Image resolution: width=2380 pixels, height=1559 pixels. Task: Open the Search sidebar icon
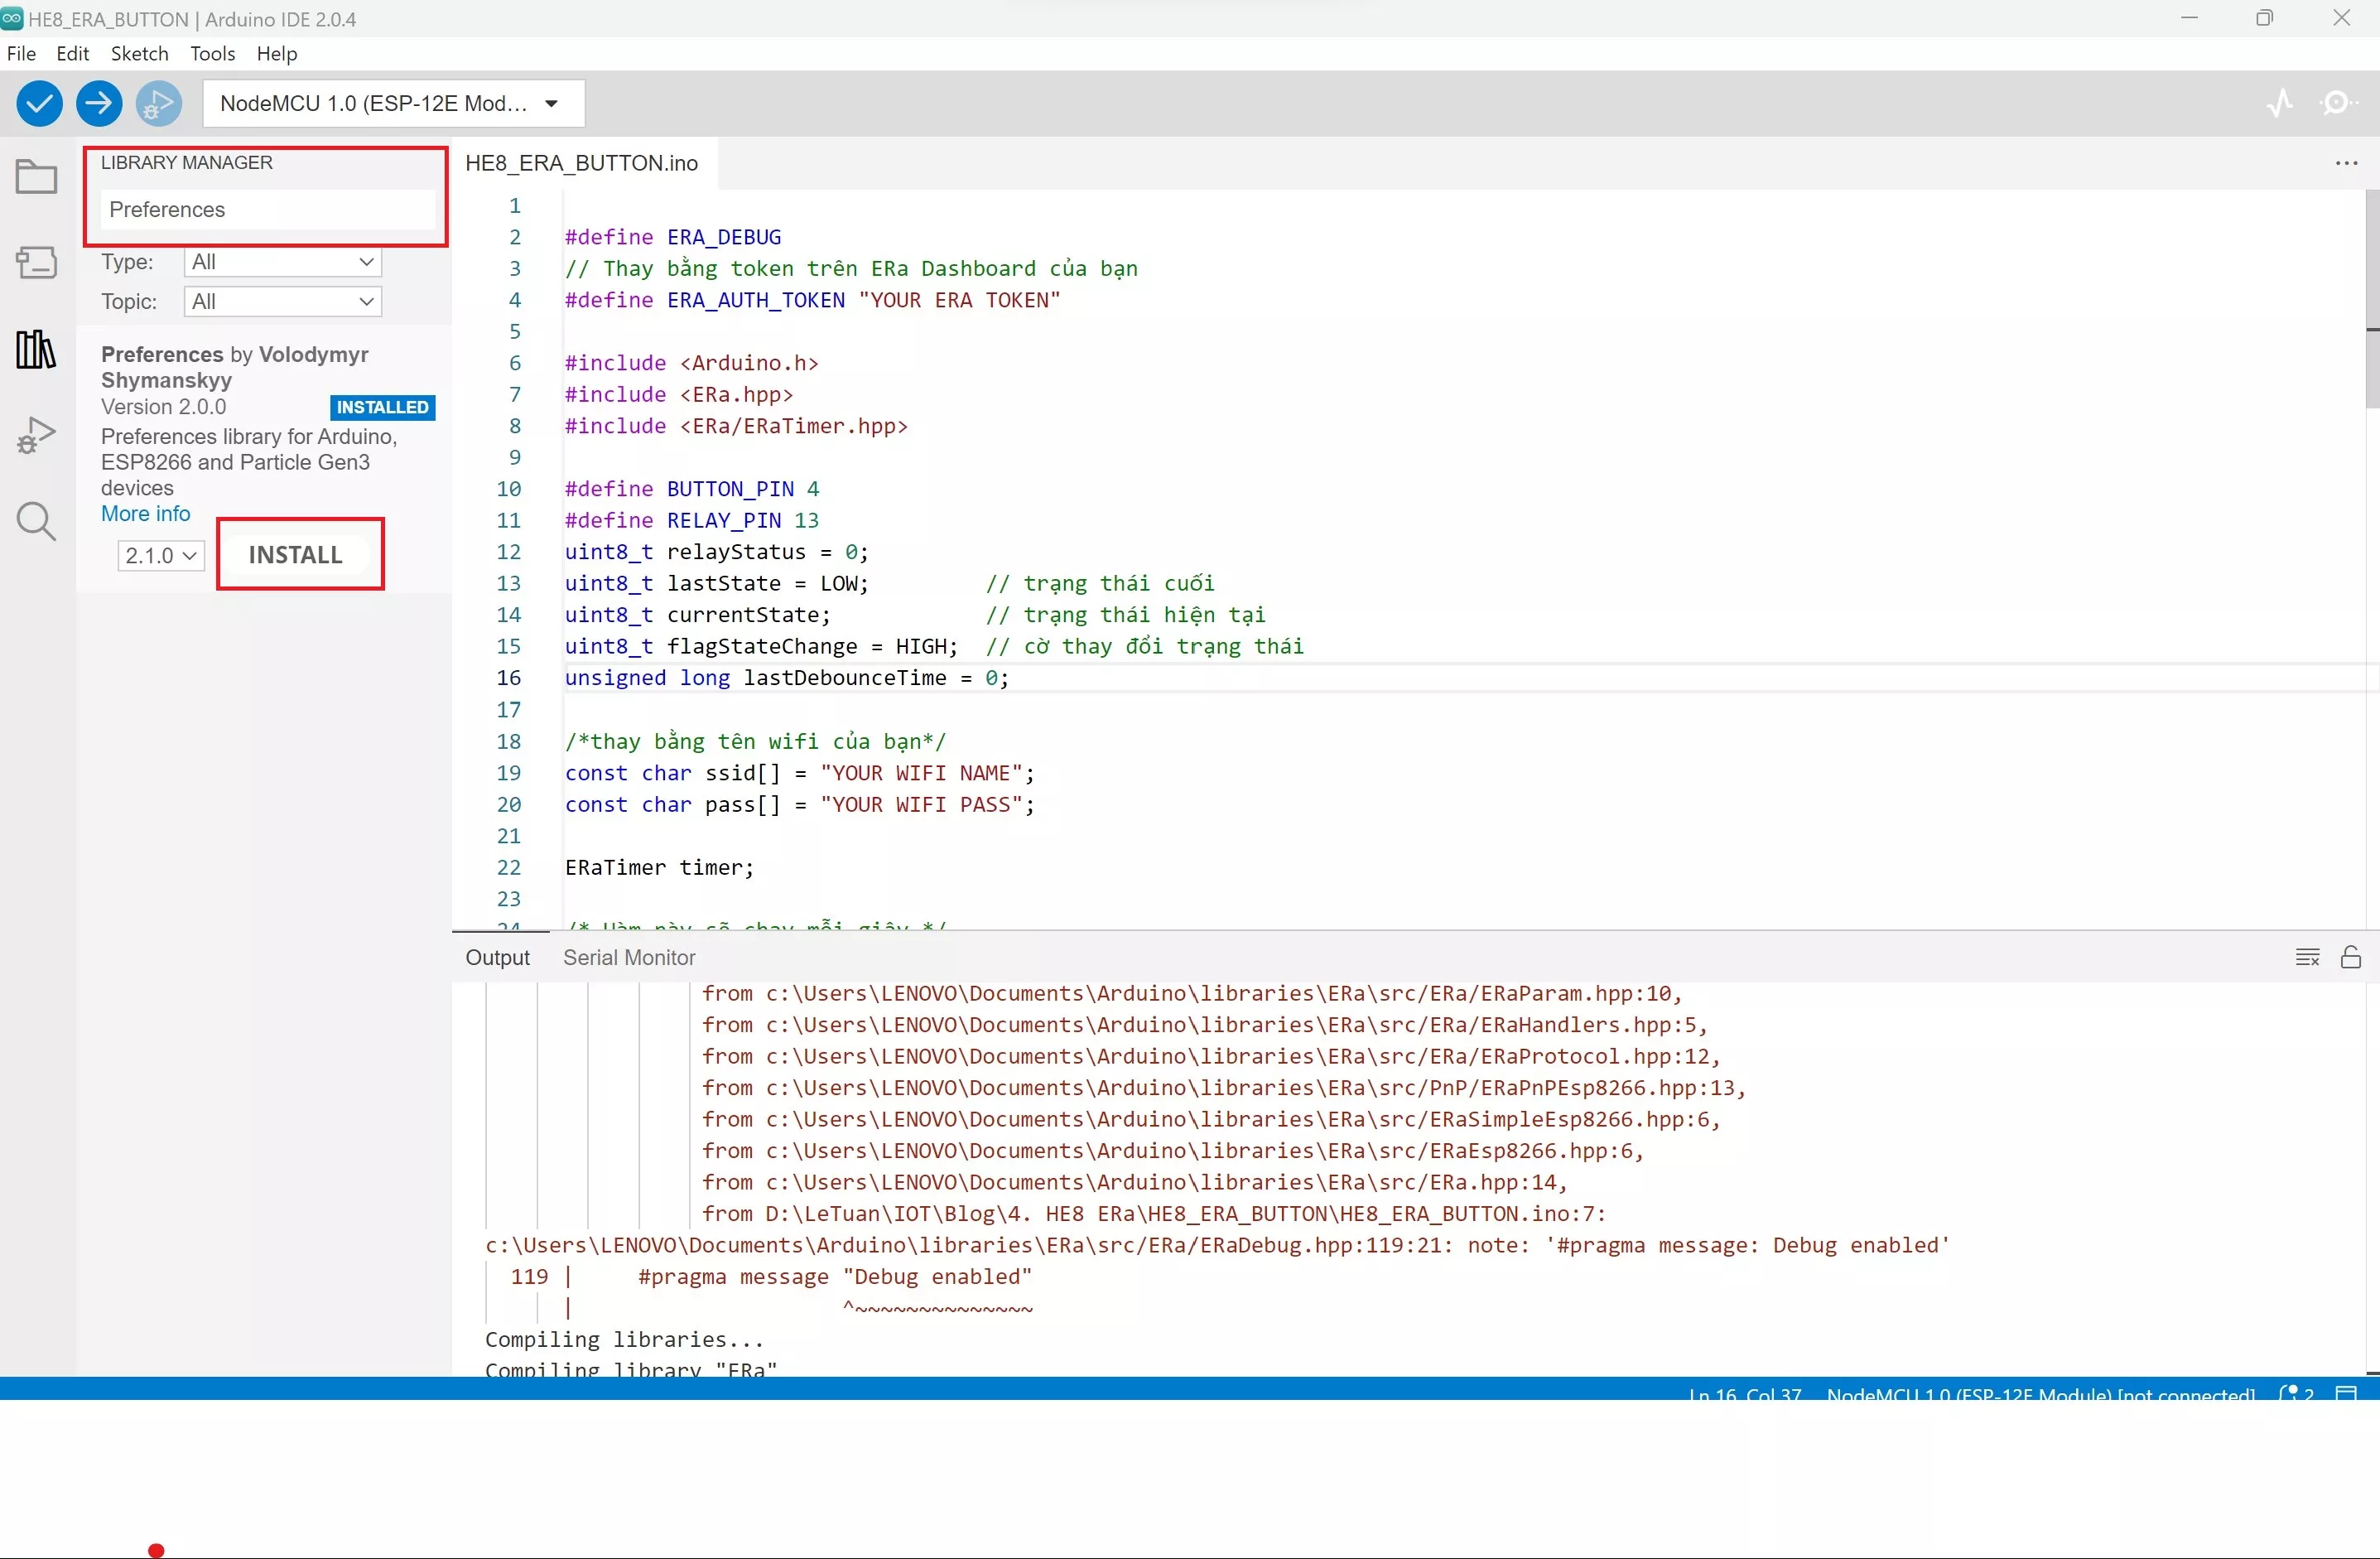(x=37, y=521)
